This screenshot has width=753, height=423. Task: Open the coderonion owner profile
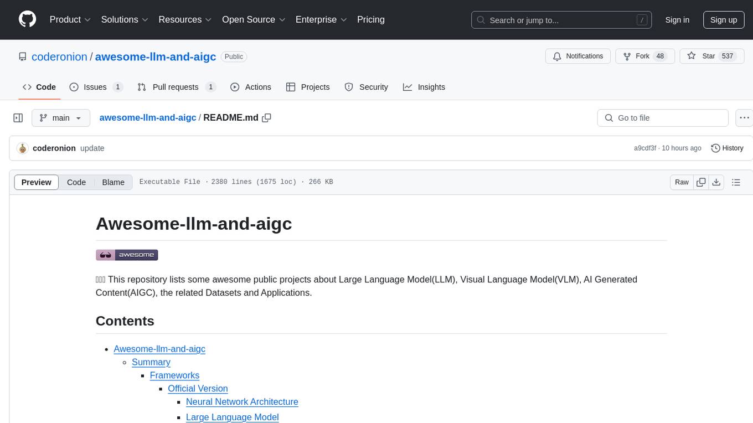59,56
